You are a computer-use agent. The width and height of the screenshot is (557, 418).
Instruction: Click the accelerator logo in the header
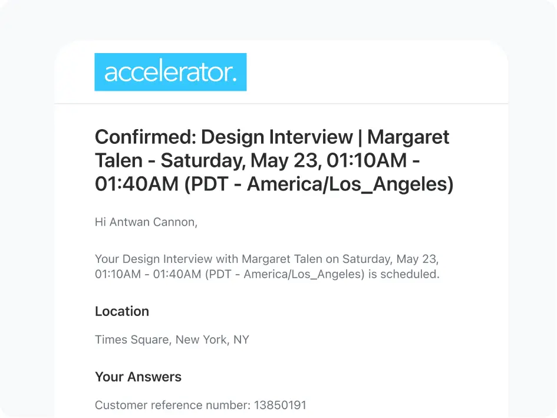[170, 72]
